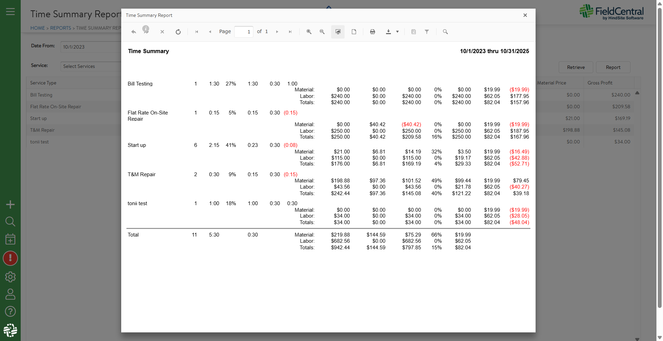
Task: Click the page number input field
Action: click(x=244, y=32)
